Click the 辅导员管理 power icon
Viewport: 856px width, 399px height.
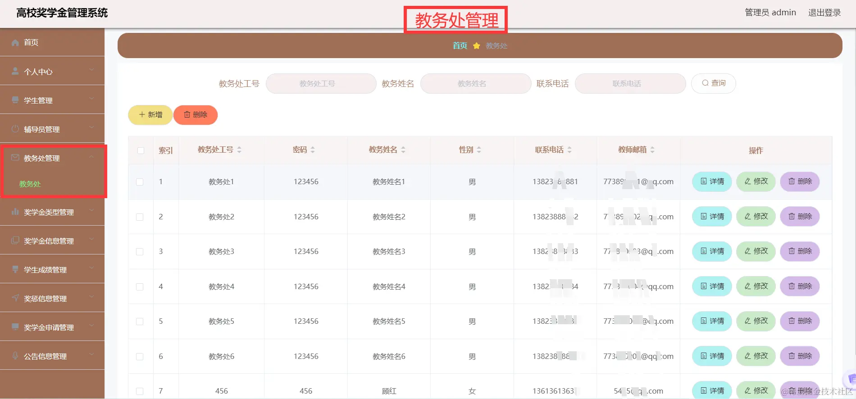click(15, 129)
